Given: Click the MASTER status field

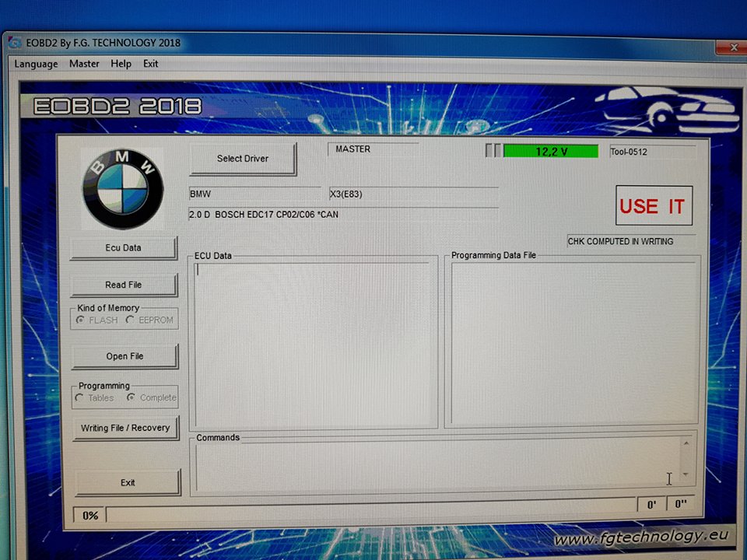Looking at the screenshot, I should pos(373,149).
